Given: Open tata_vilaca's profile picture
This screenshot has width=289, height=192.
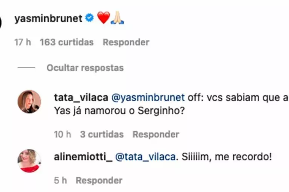Looking at the screenshot, I should pyautogui.click(x=29, y=102).
